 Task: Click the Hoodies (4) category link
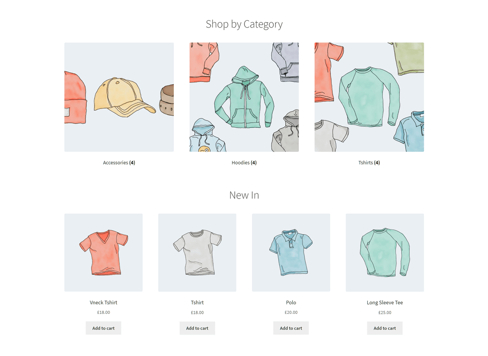[244, 163]
